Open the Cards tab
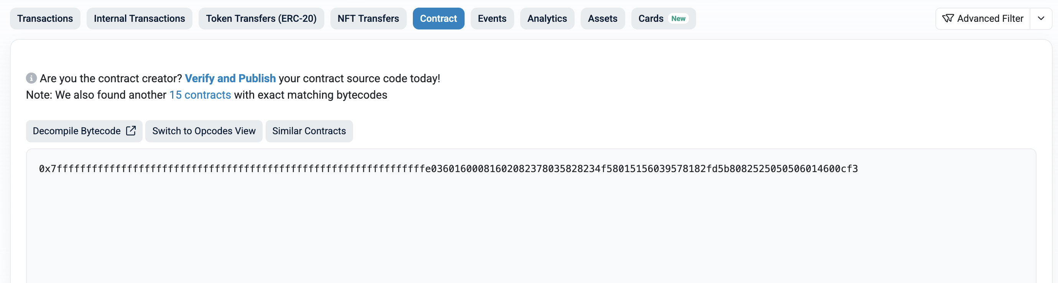Screen dimensions: 1058x283 coord(651,18)
